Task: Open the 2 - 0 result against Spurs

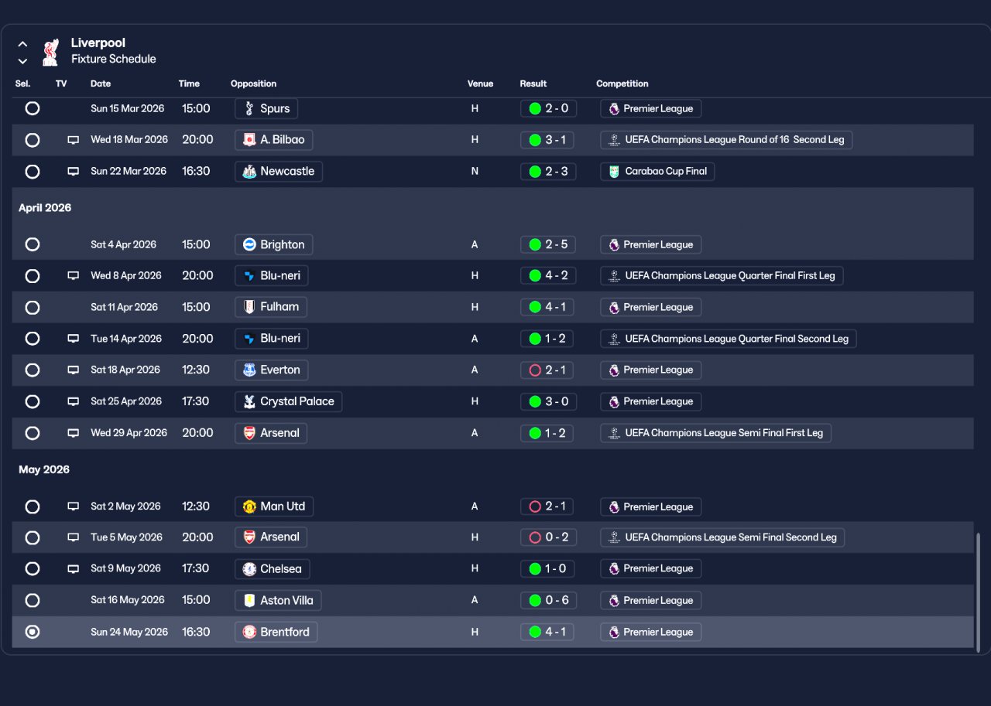Action: click(548, 108)
